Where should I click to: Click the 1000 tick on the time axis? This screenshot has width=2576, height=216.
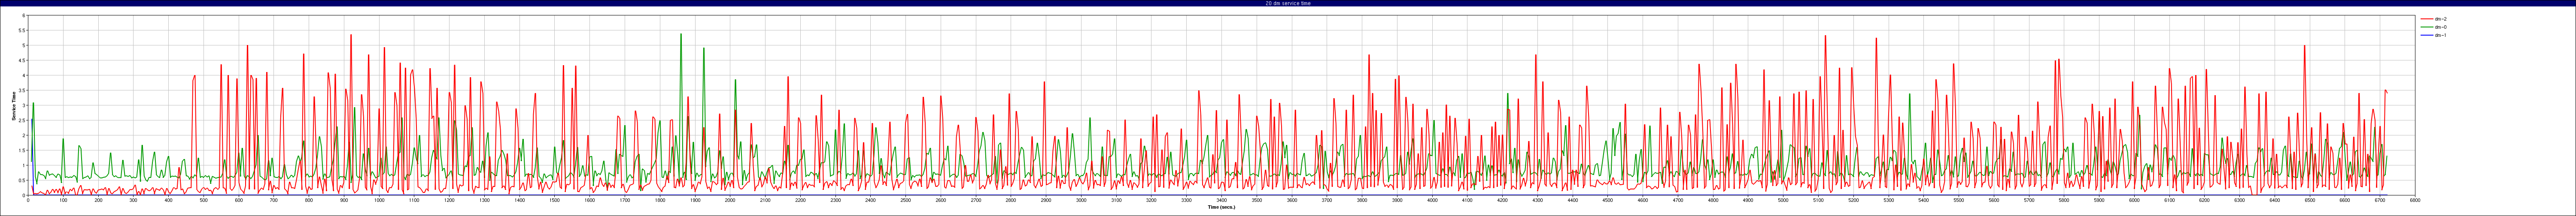tap(379, 200)
